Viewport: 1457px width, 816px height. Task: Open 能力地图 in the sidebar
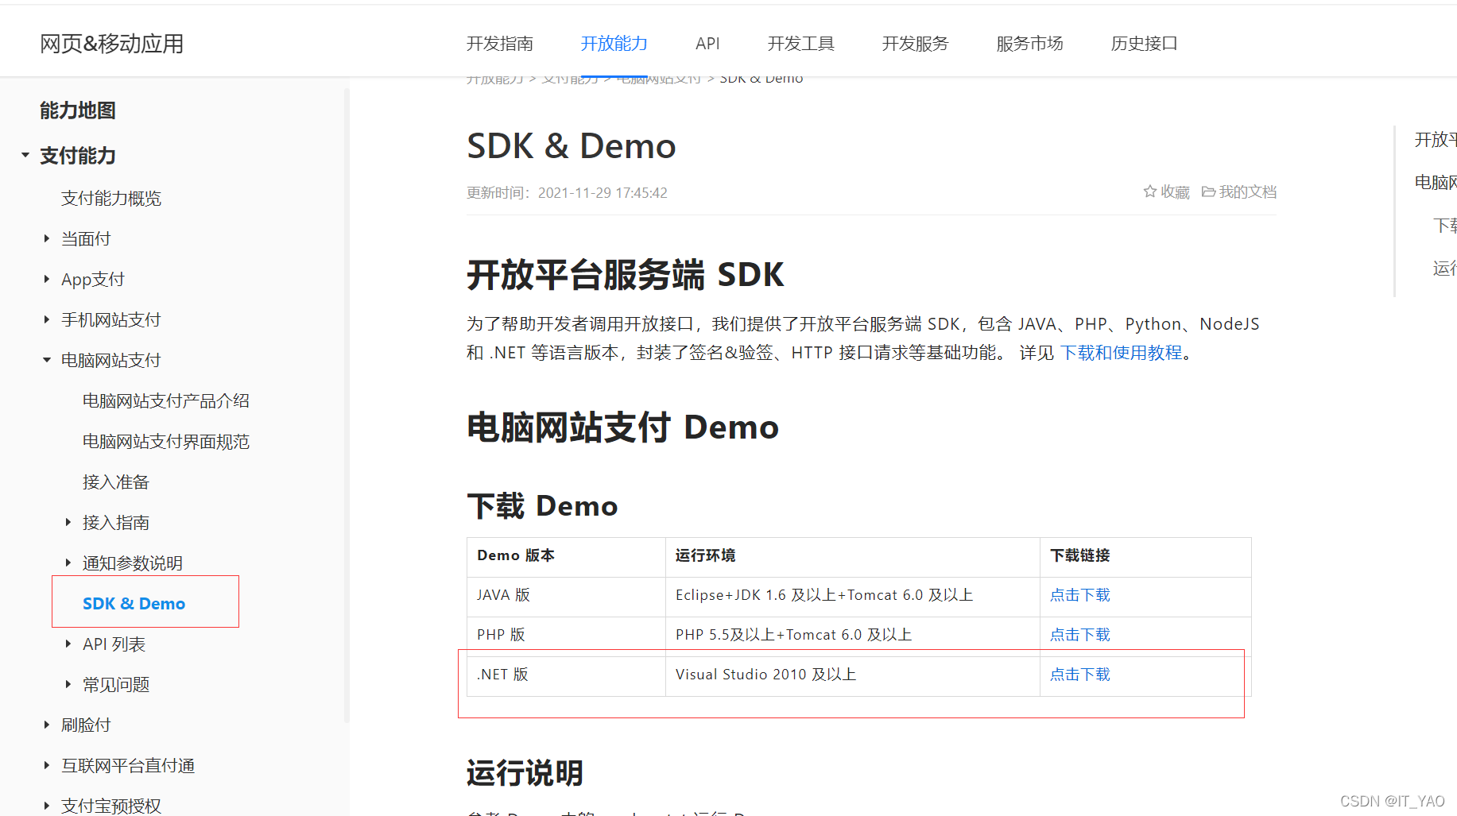[x=78, y=110]
